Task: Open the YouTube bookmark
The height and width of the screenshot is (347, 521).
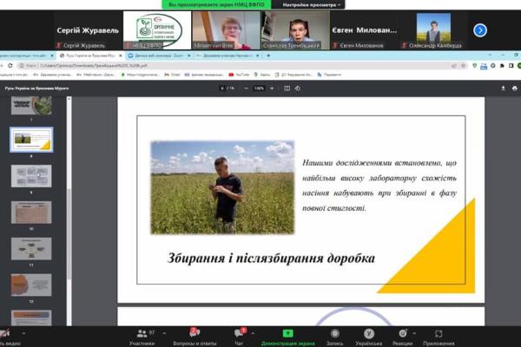Action: (239, 75)
